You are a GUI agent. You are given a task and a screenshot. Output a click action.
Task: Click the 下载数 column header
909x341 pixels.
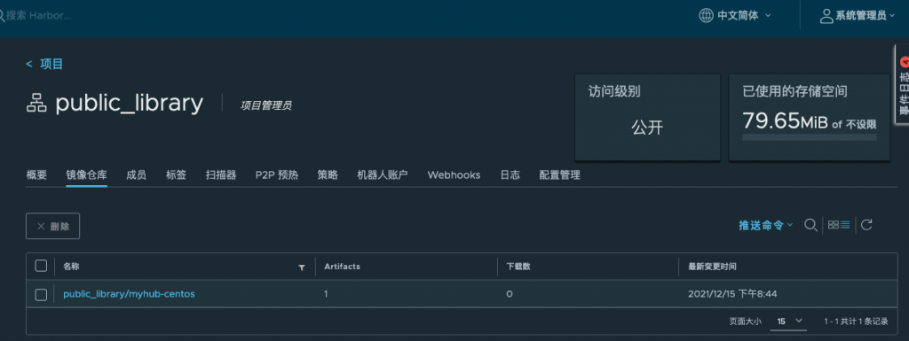point(518,267)
